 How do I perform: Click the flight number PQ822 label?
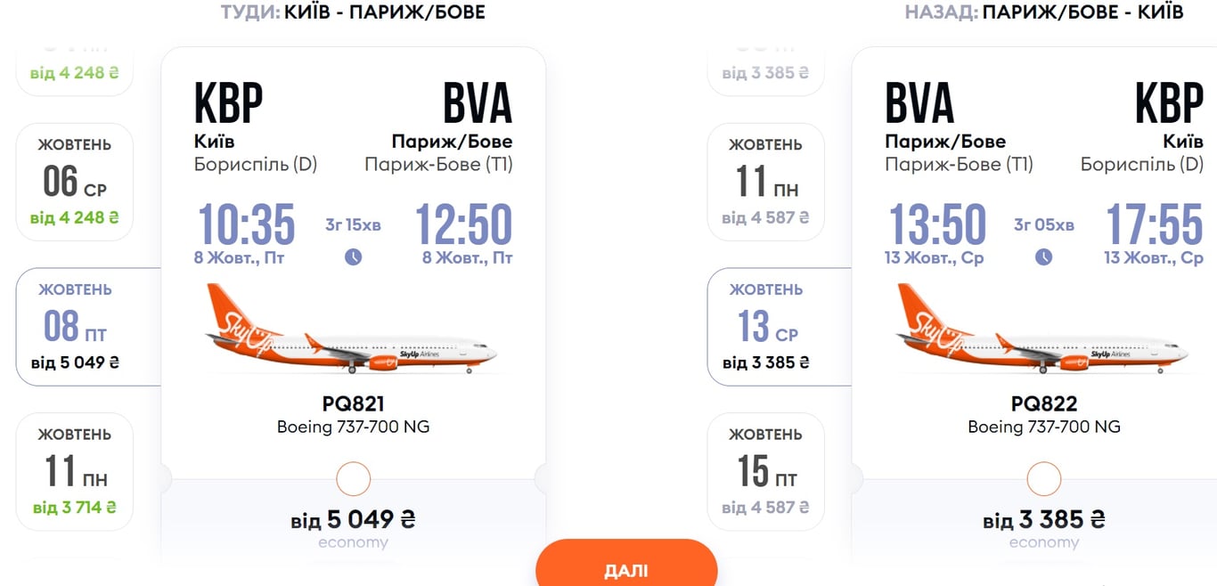pos(1043,404)
